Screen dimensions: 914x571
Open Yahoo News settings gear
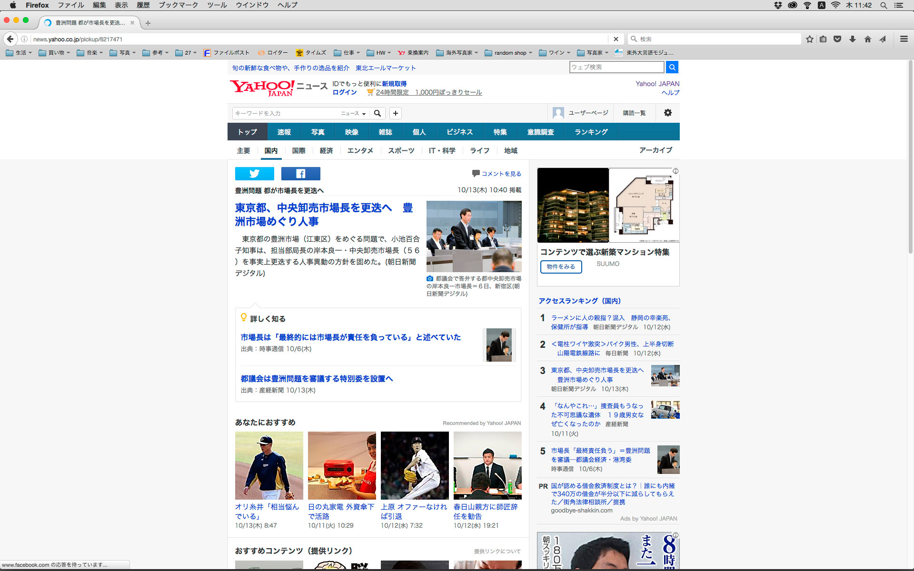pos(667,113)
